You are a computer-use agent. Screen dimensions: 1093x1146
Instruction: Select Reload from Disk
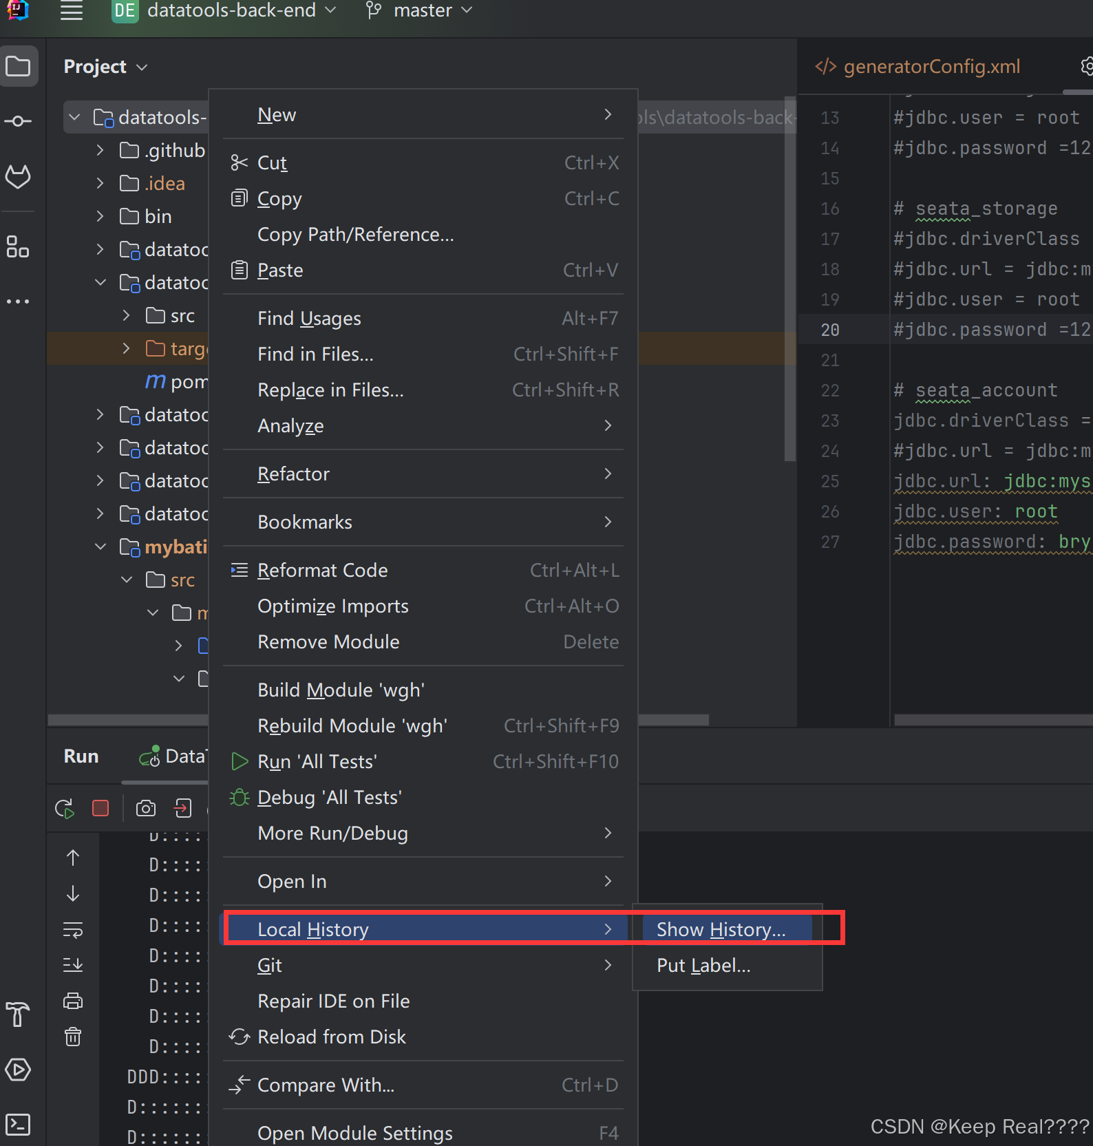click(423, 1037)
